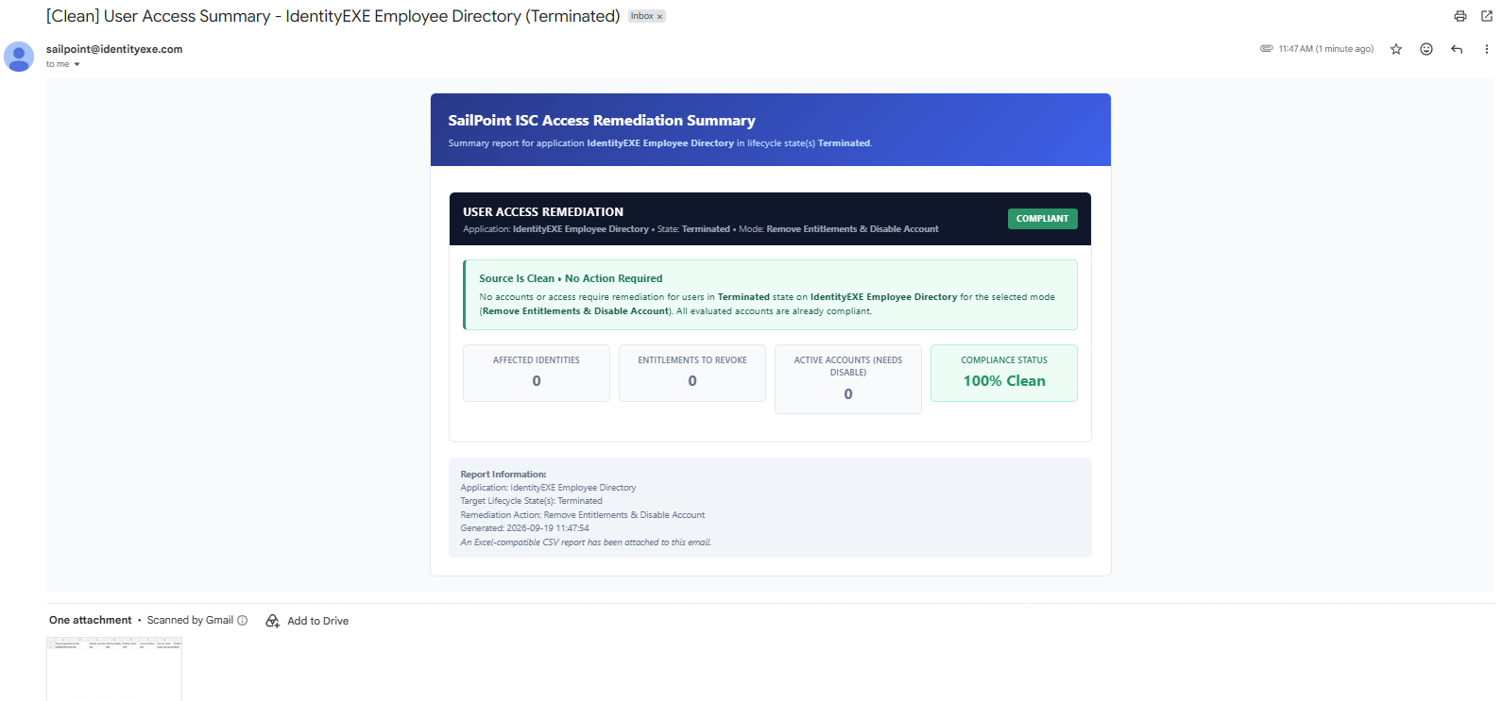Screen dimensions: 1502x701
Task: Click "Remediation Action: Remove Entitlements & Disable Account" line
Action: [583, 515]
